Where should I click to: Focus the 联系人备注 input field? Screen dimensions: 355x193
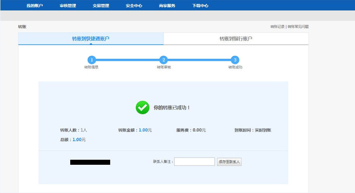(194, 162)
